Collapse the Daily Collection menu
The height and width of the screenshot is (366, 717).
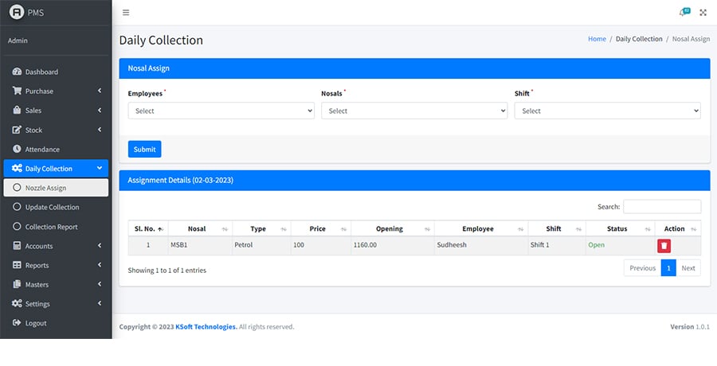coord(55,169)
